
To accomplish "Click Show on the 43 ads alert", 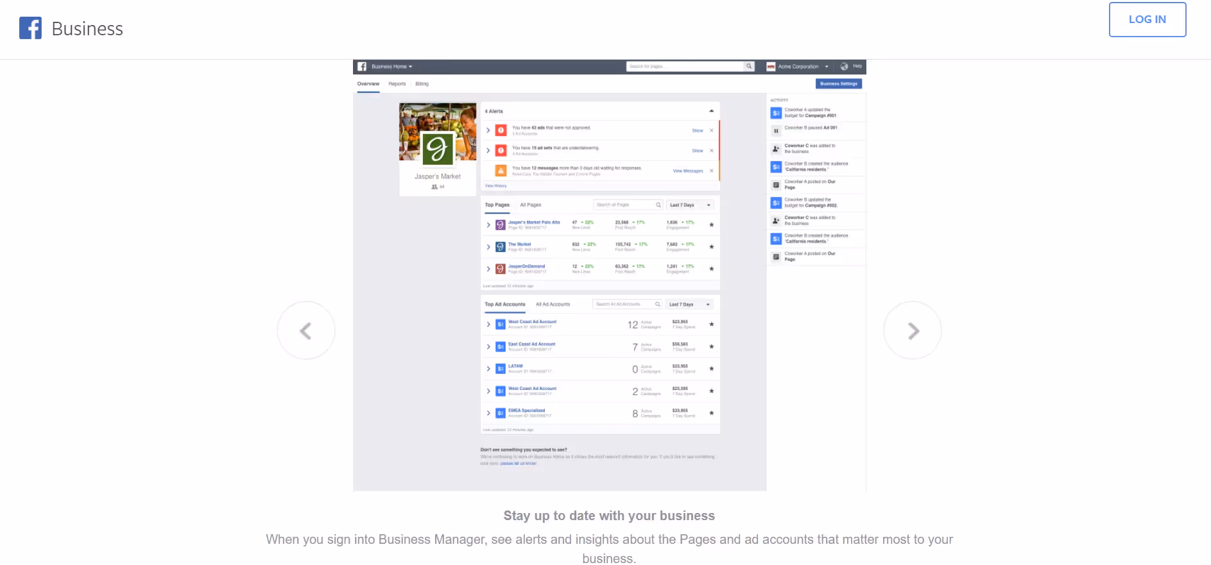I will pyautogui.click(x=698, y=131).
